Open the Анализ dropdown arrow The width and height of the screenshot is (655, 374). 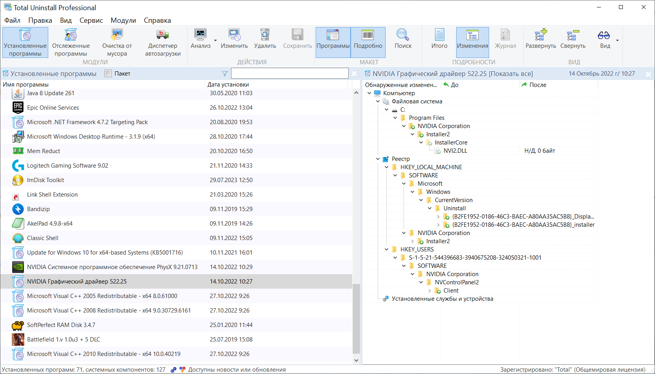[215, 40]
